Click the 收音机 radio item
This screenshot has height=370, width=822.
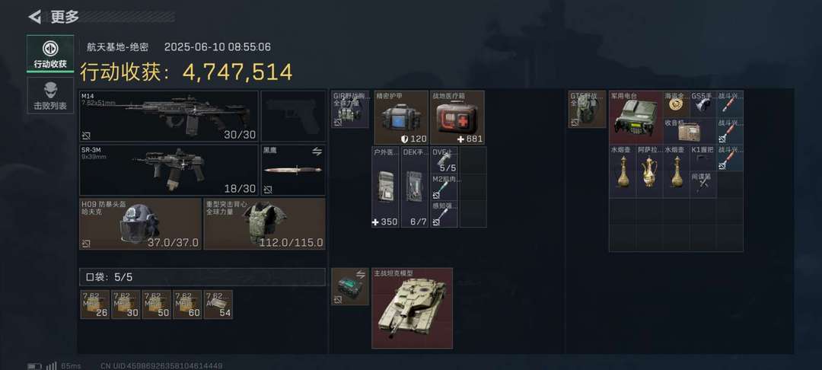point(690,131)
